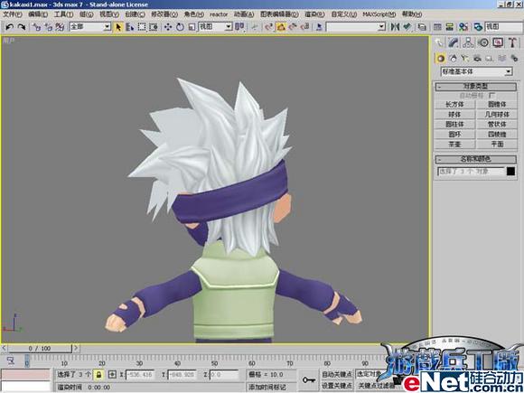524x393 pixels.
Task: Toggle Window/Crossing selection mode
Action: [154, 27]
